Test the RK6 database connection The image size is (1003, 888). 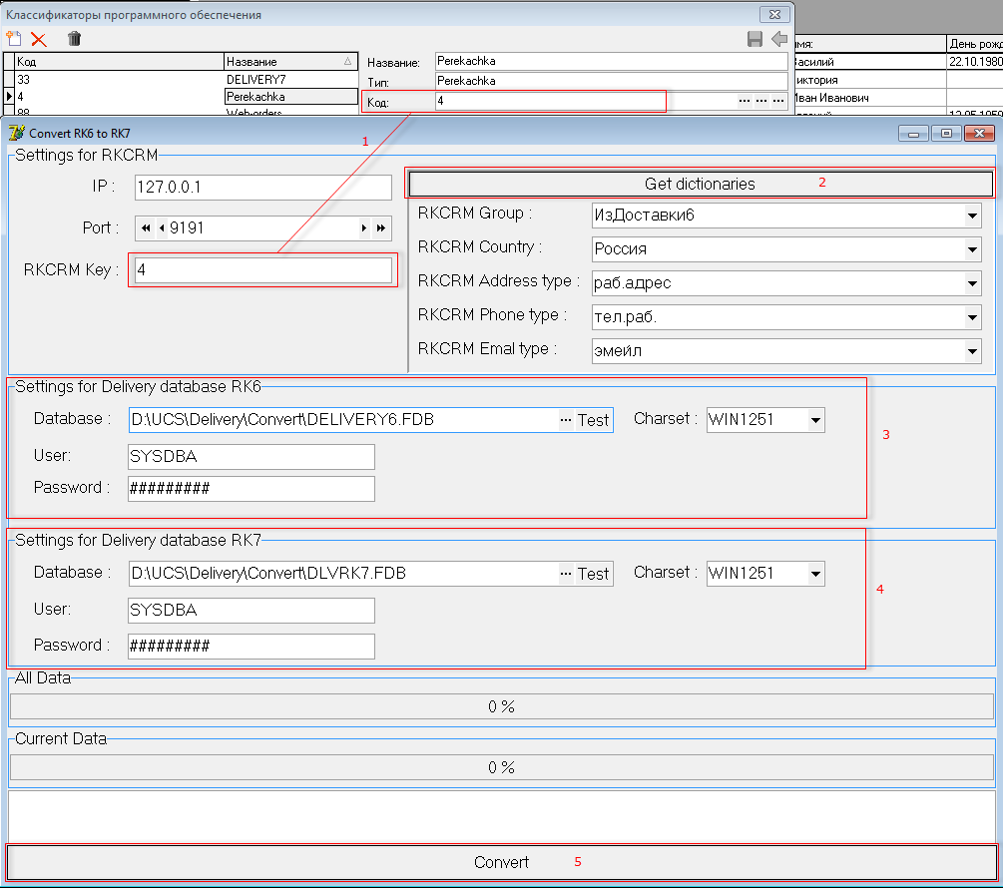[x=593, y=420]
